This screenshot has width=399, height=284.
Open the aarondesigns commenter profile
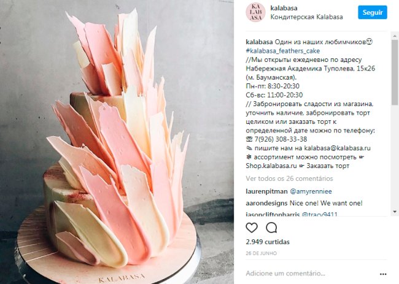click(x=267, y=203)
